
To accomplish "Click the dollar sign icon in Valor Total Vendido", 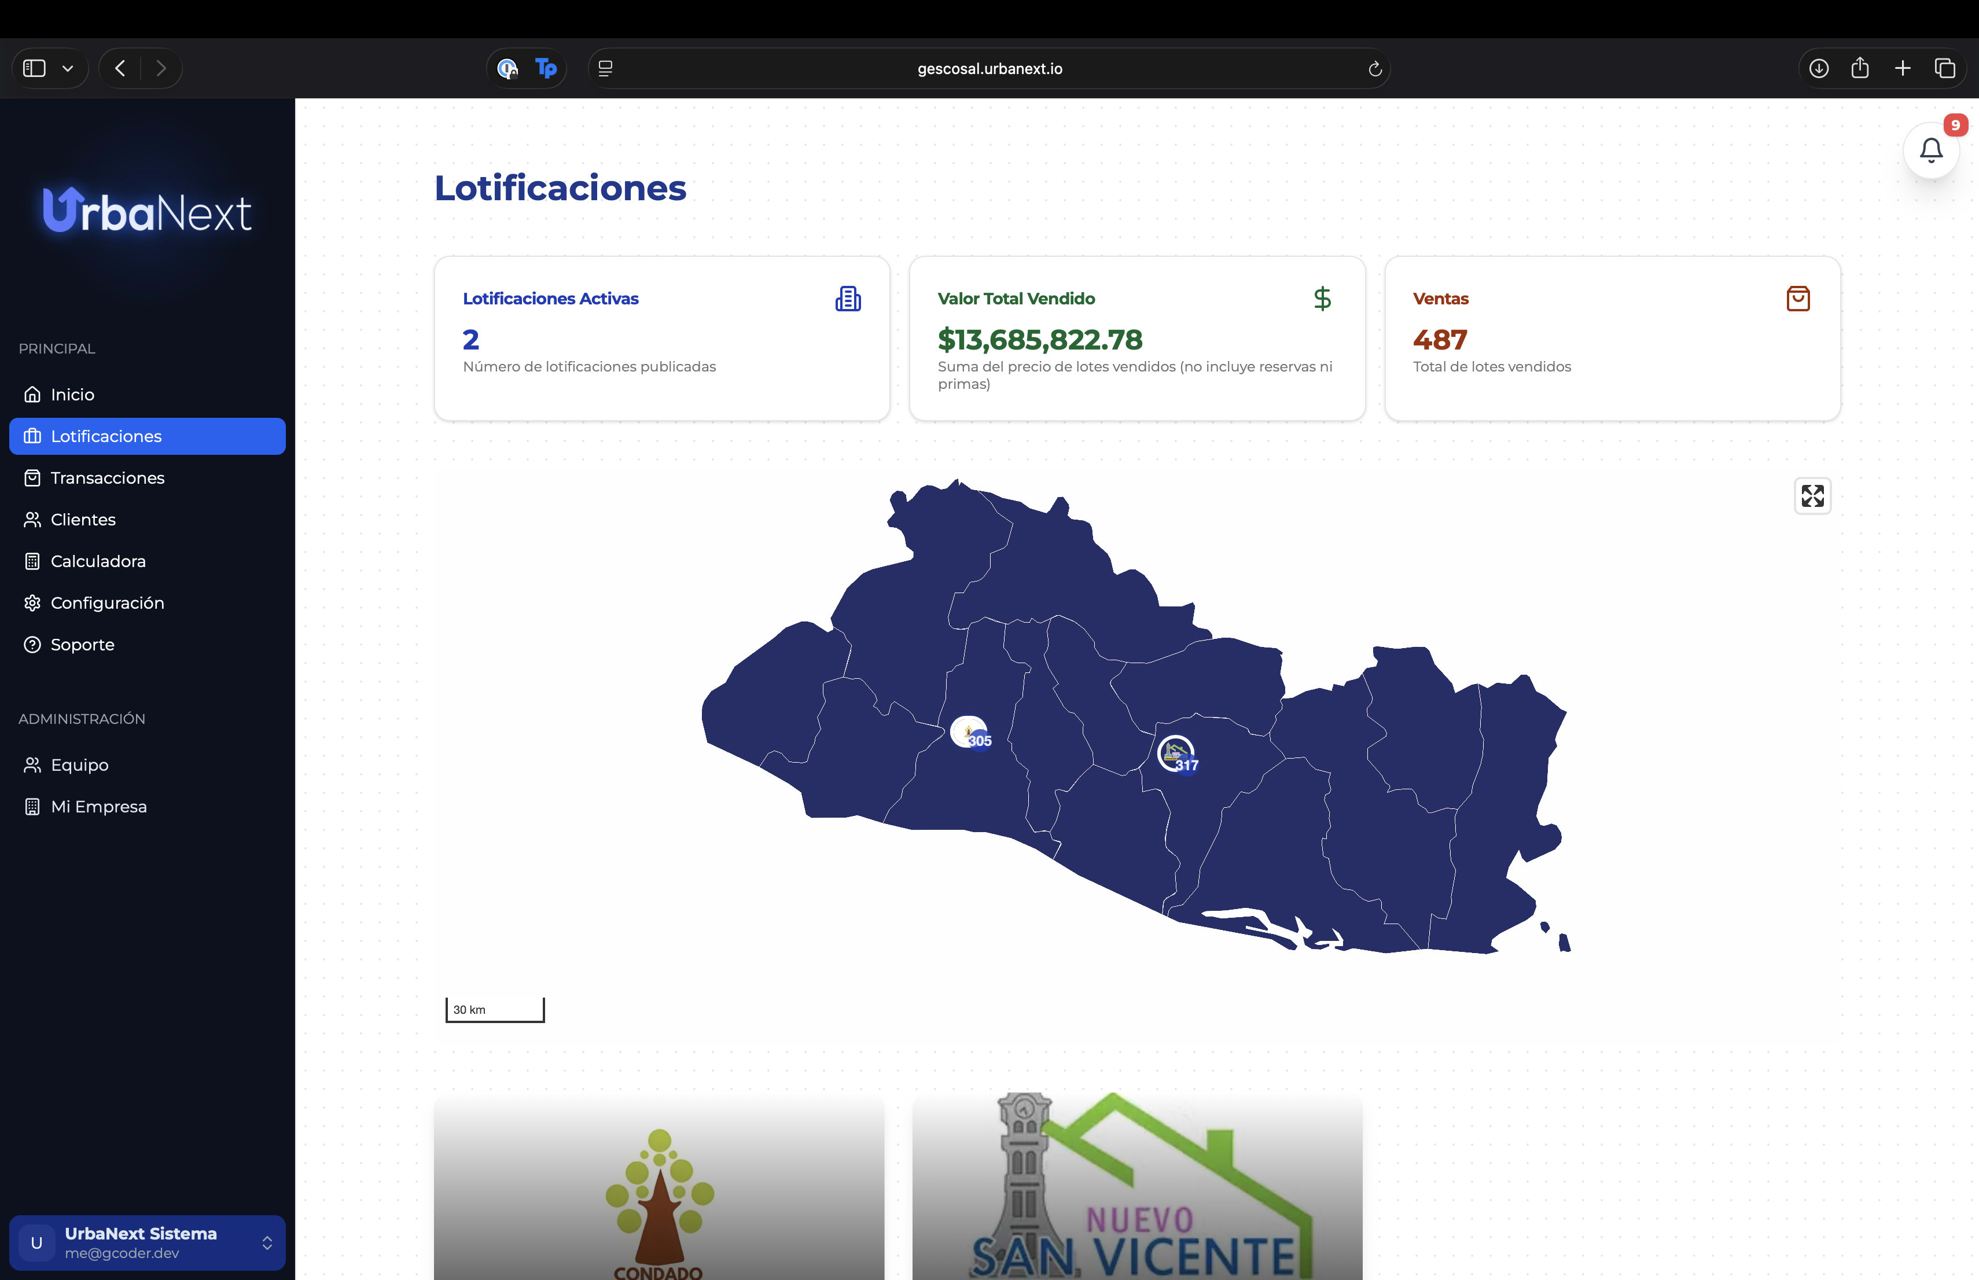I will 1322,299.
